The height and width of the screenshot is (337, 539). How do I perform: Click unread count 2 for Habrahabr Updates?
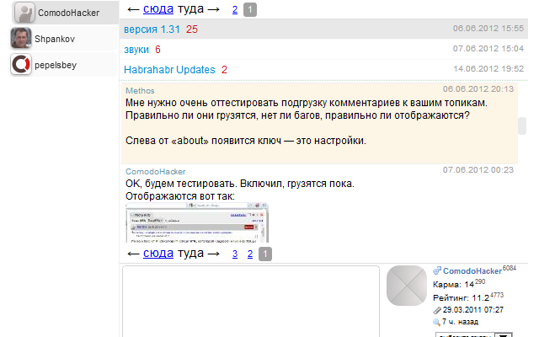[224, 70]
